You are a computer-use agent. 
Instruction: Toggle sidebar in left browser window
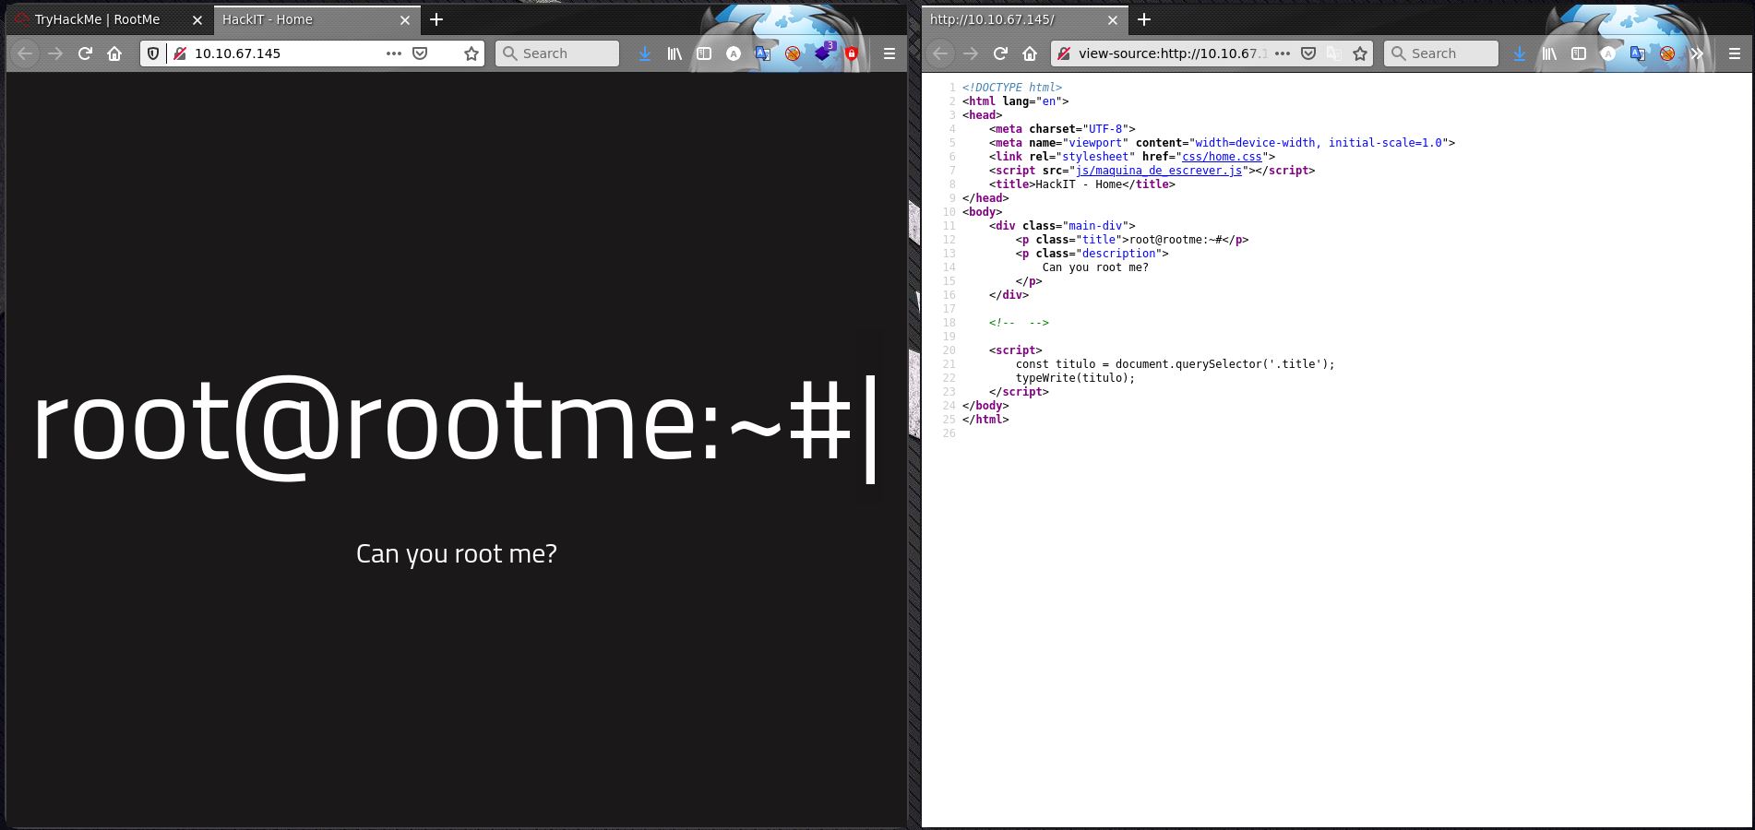click(704, 53)
